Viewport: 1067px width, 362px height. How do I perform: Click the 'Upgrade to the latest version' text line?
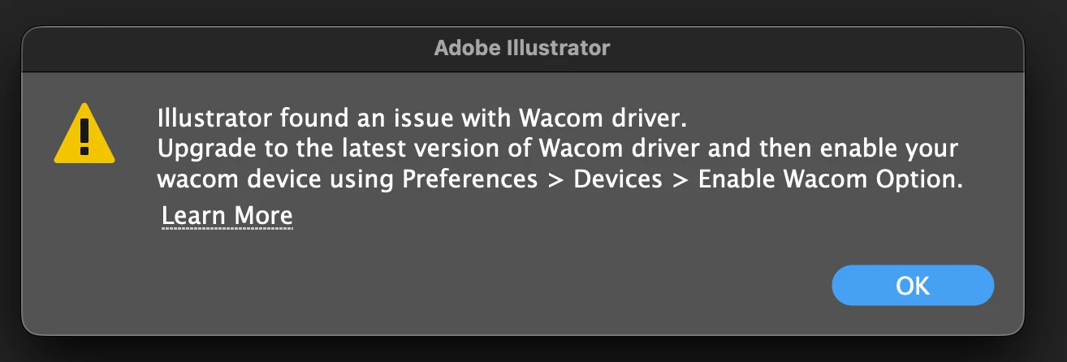(x=558, y=150)
